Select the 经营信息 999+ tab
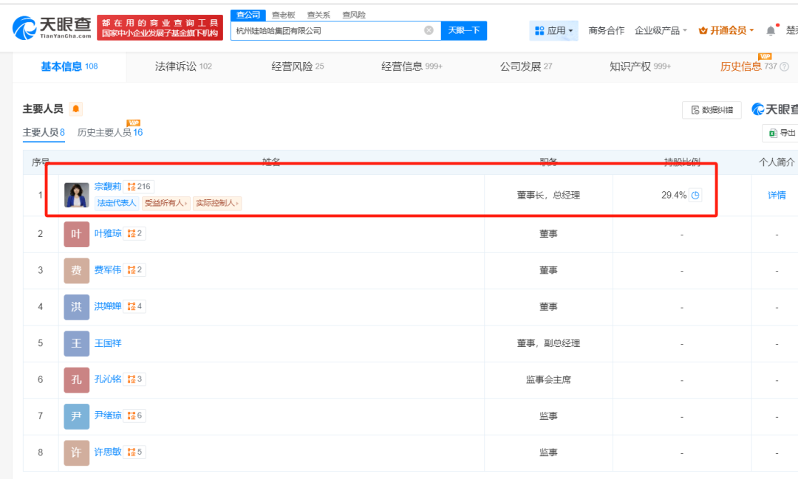 pyautogui.click(x=412, y=66)
